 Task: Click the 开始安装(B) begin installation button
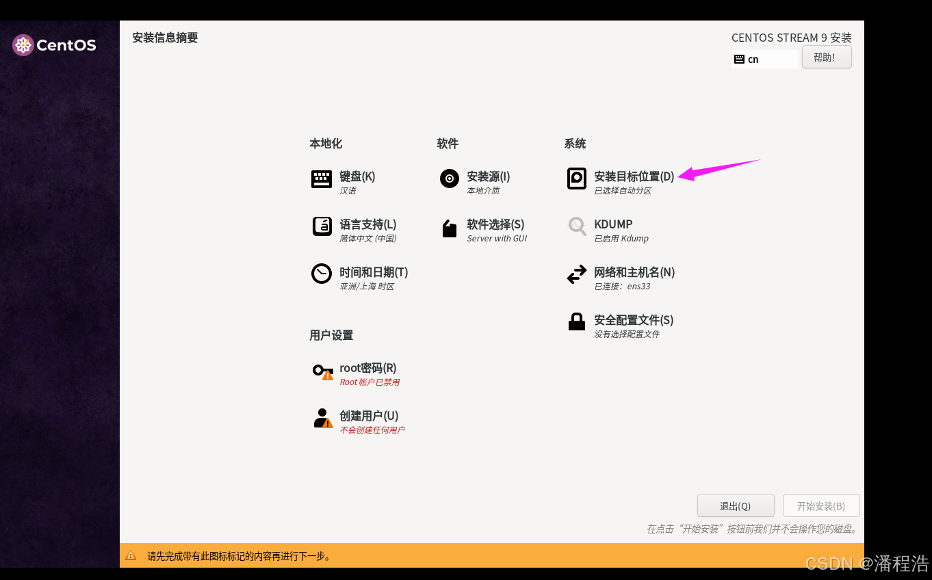[x=821, y=506]
